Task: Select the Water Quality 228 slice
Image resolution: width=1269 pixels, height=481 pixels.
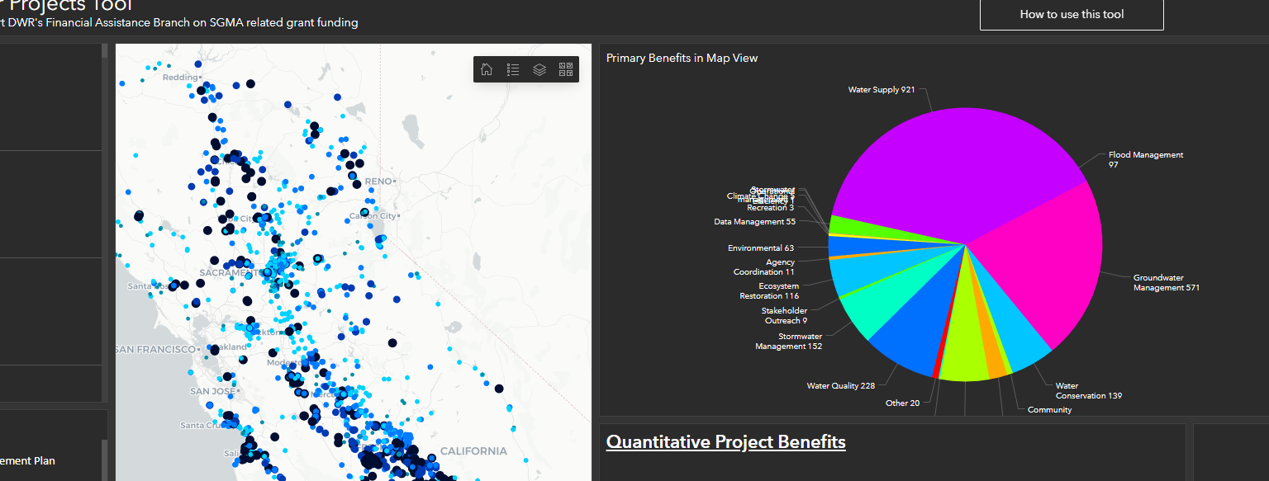Action: (x=909, y=330)
